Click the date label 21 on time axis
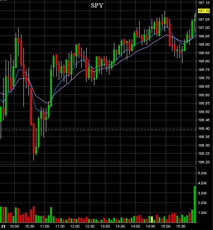Image resolution: width=213 pixels, height=230 pixels. coord(3,226)
